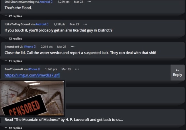Open more options for OniiChanImCumming's comment
The width and height of the screenshot is (186, 130).
[89, 2]
